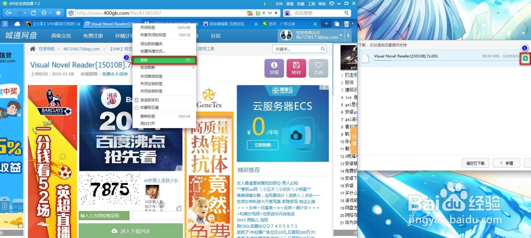Click the green resume download play button
Screen dimensions: 531x238
tap(525, 58)
